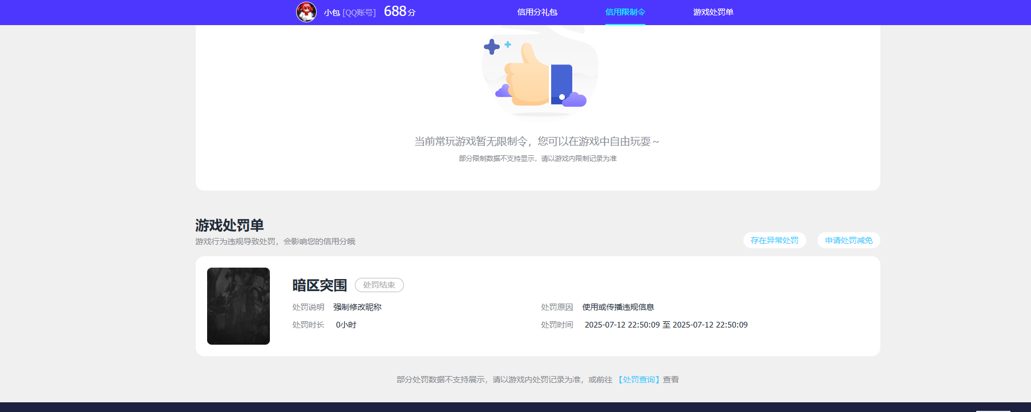Click the username 小包 [QQ账号]
Image resolution: width=1031 pixels, height=412 pixels.
pos(350,13)
